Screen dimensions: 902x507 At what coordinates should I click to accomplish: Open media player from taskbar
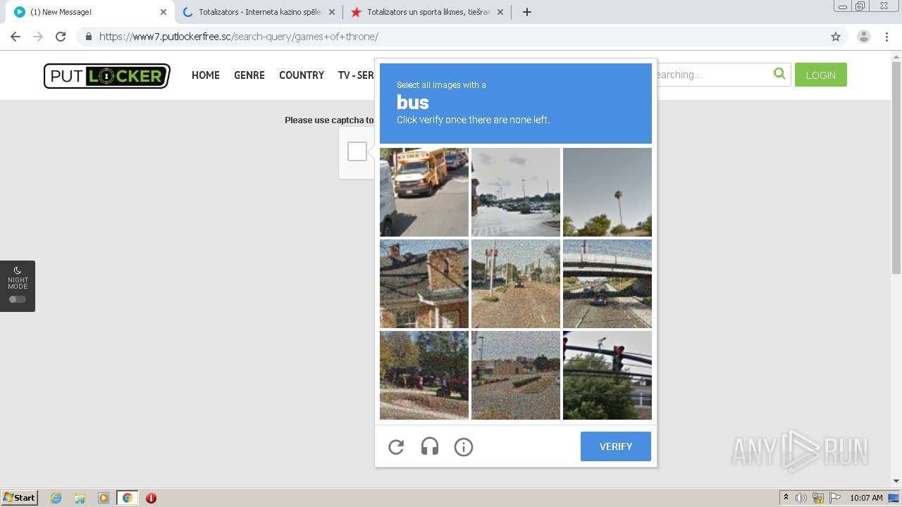pyautogui.click(x=104, y=498)
